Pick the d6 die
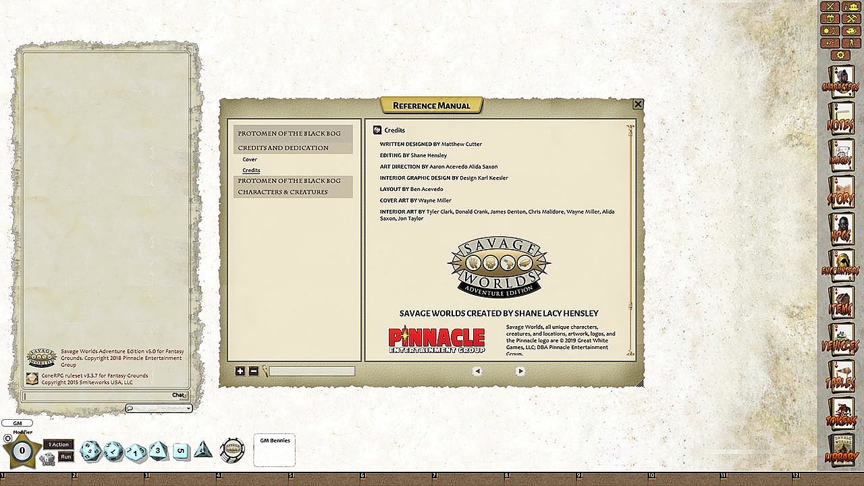 [181, 451]
